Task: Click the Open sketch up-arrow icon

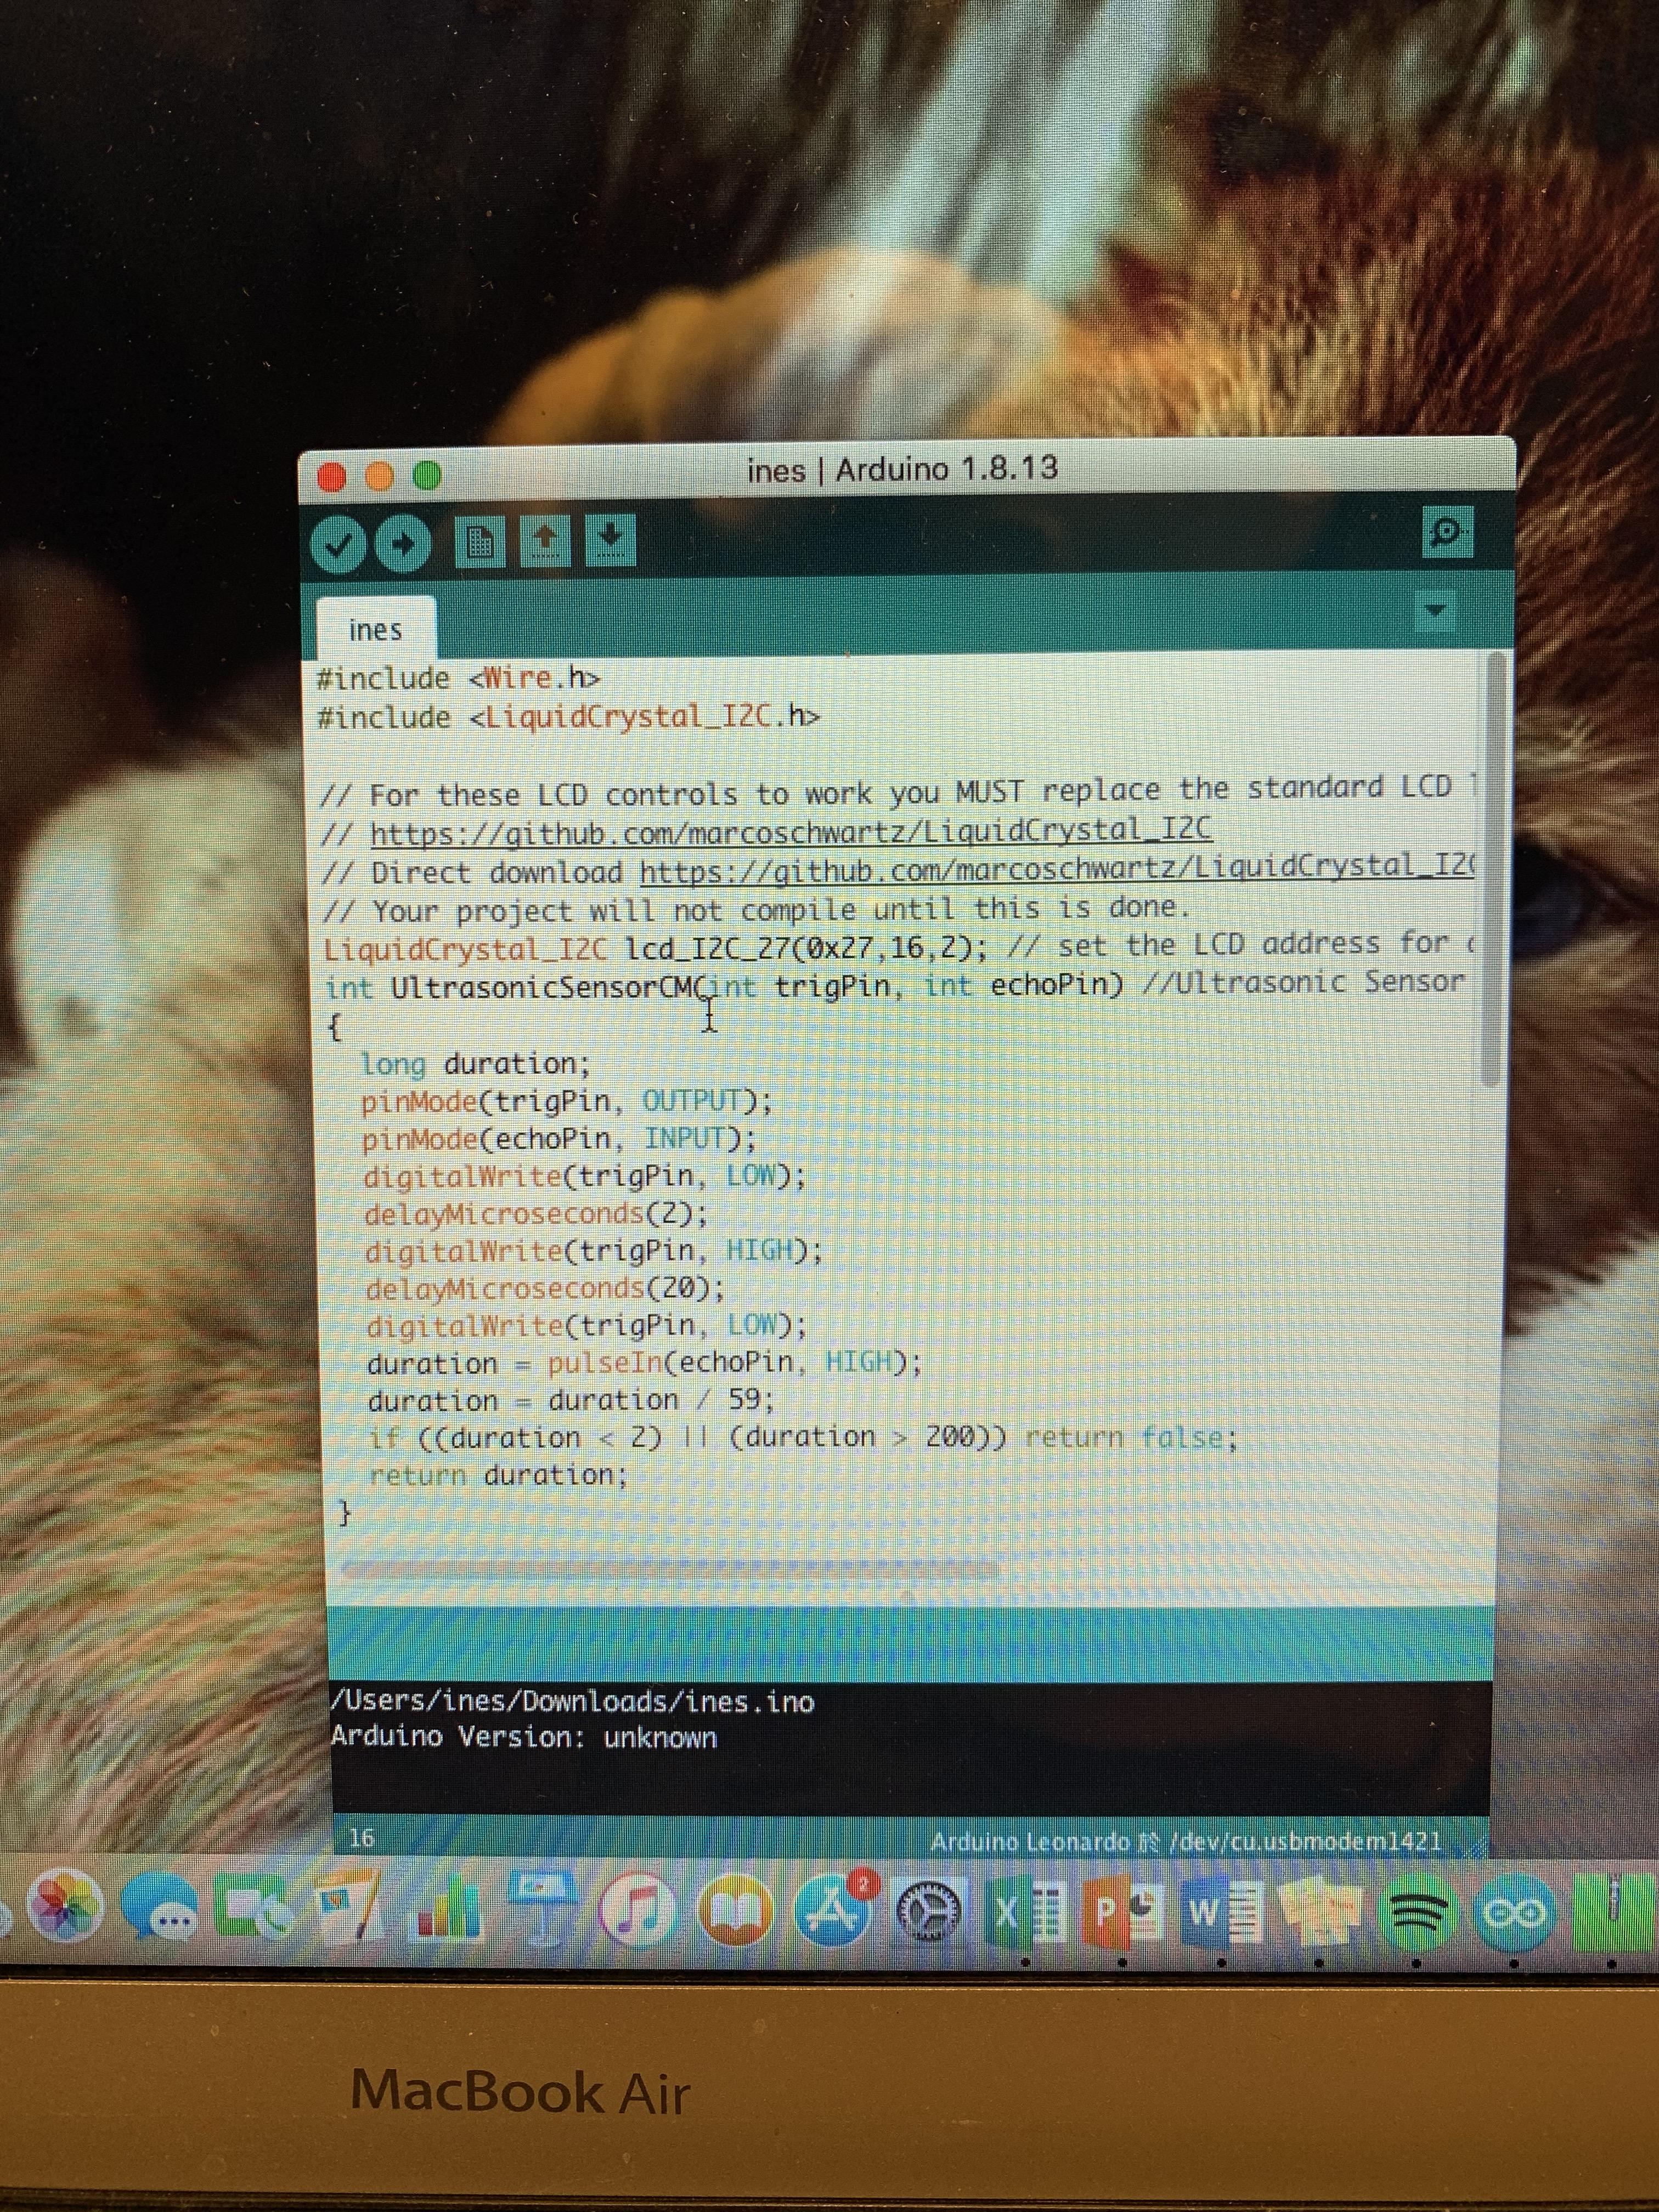Action: (545, 541)
